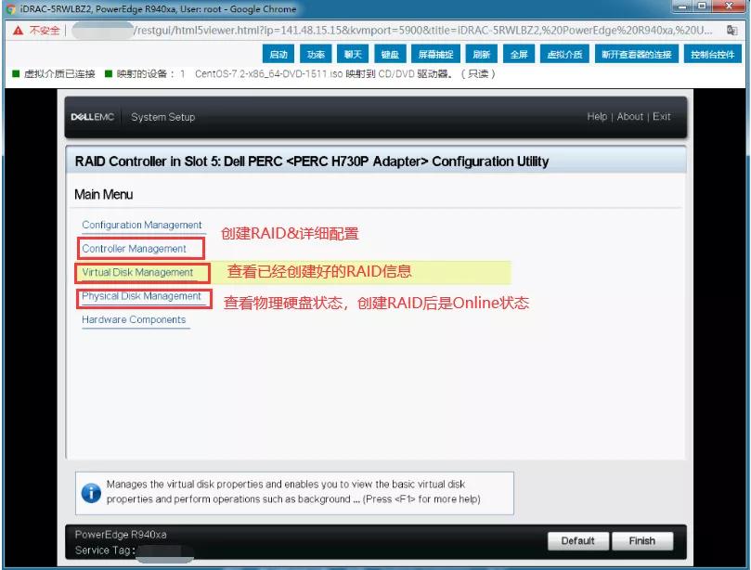Click the browser address bar URL
751x570 pixels.
[392, 31]
